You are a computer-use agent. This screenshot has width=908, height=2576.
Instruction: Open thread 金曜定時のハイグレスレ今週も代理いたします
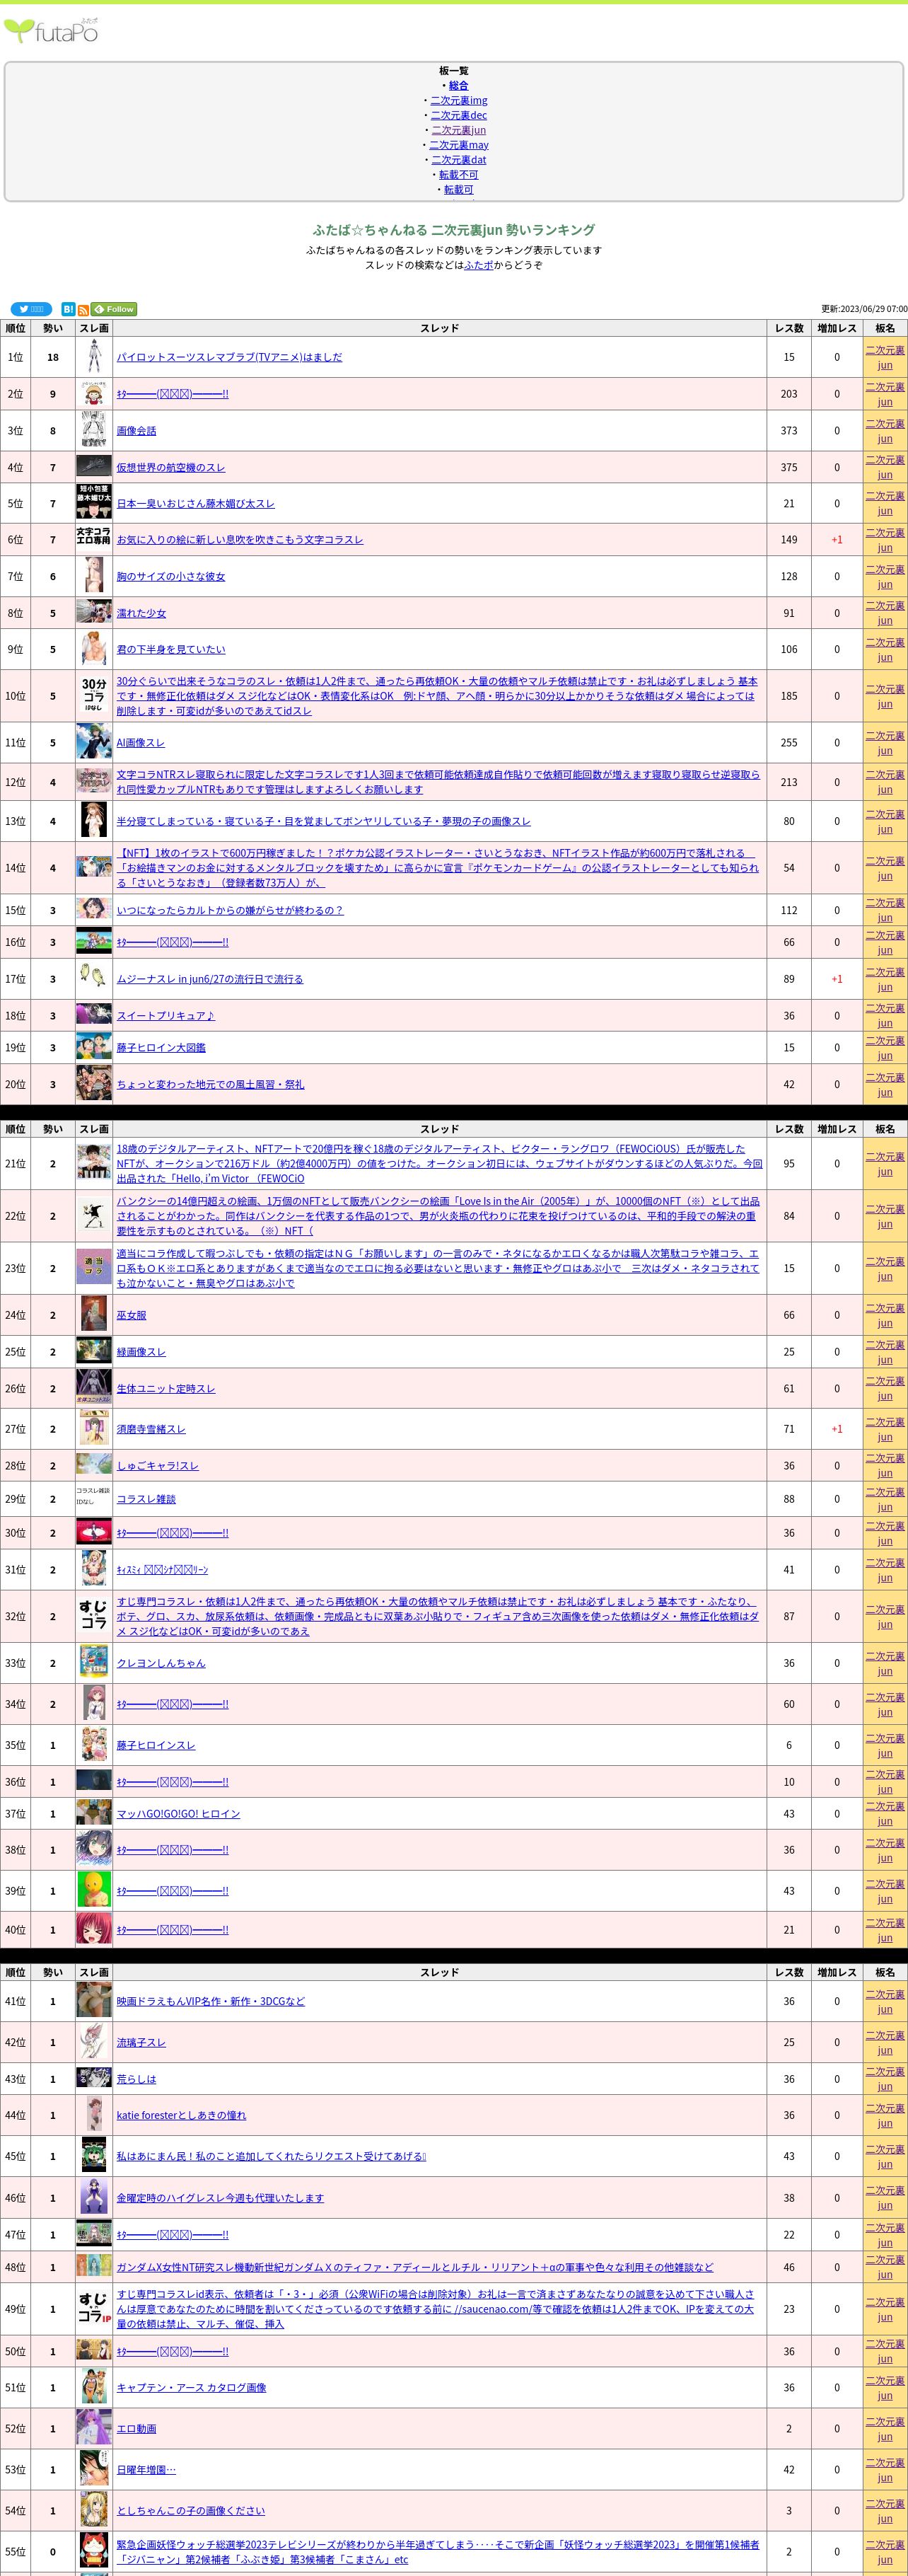[x=220, y=2198]
